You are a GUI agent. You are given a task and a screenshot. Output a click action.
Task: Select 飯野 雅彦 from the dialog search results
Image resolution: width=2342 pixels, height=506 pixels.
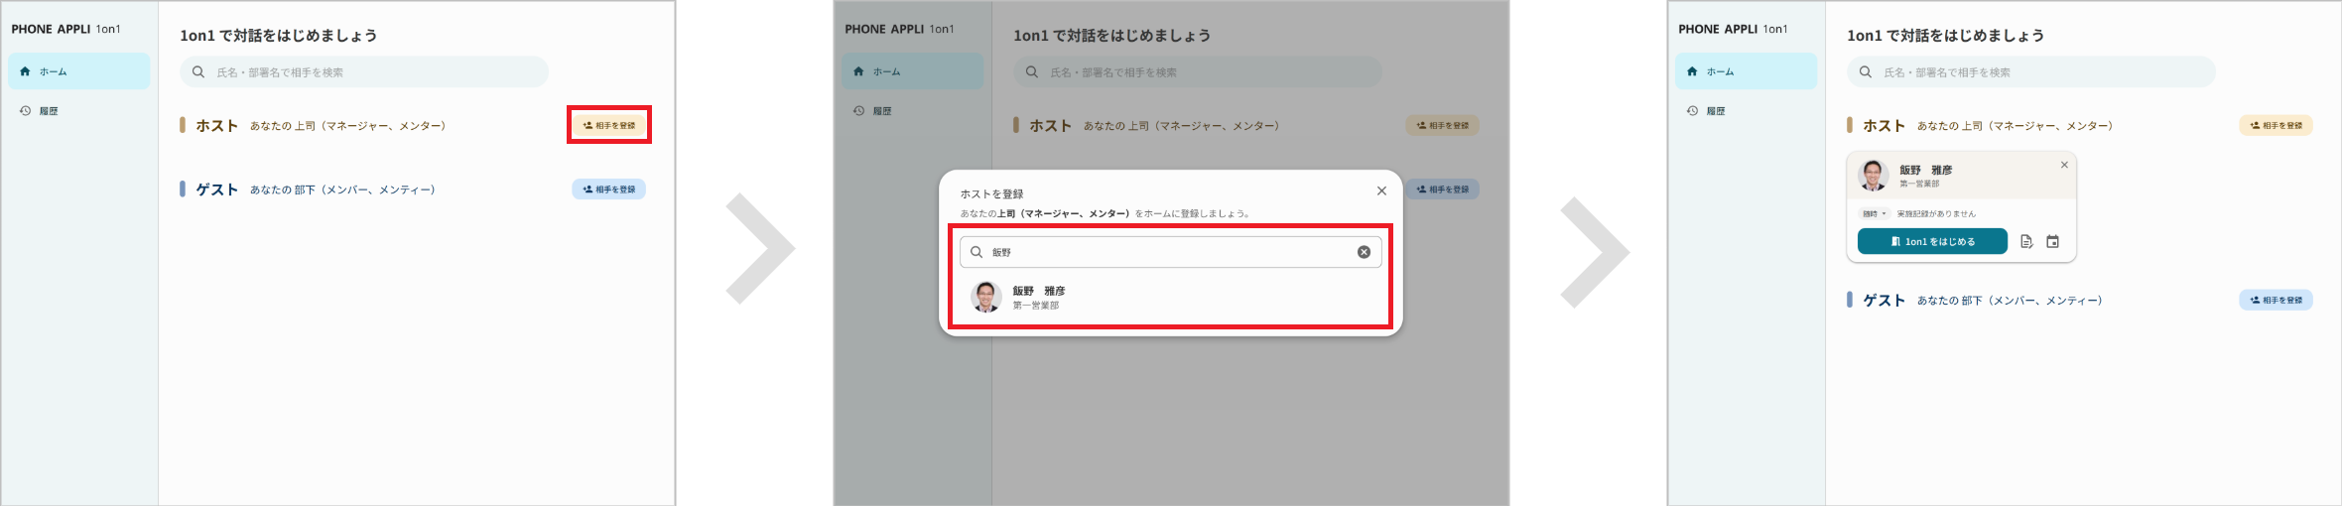(1171, 298)
